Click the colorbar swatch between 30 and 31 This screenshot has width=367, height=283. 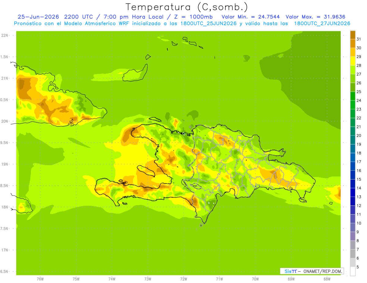(353, 43)
